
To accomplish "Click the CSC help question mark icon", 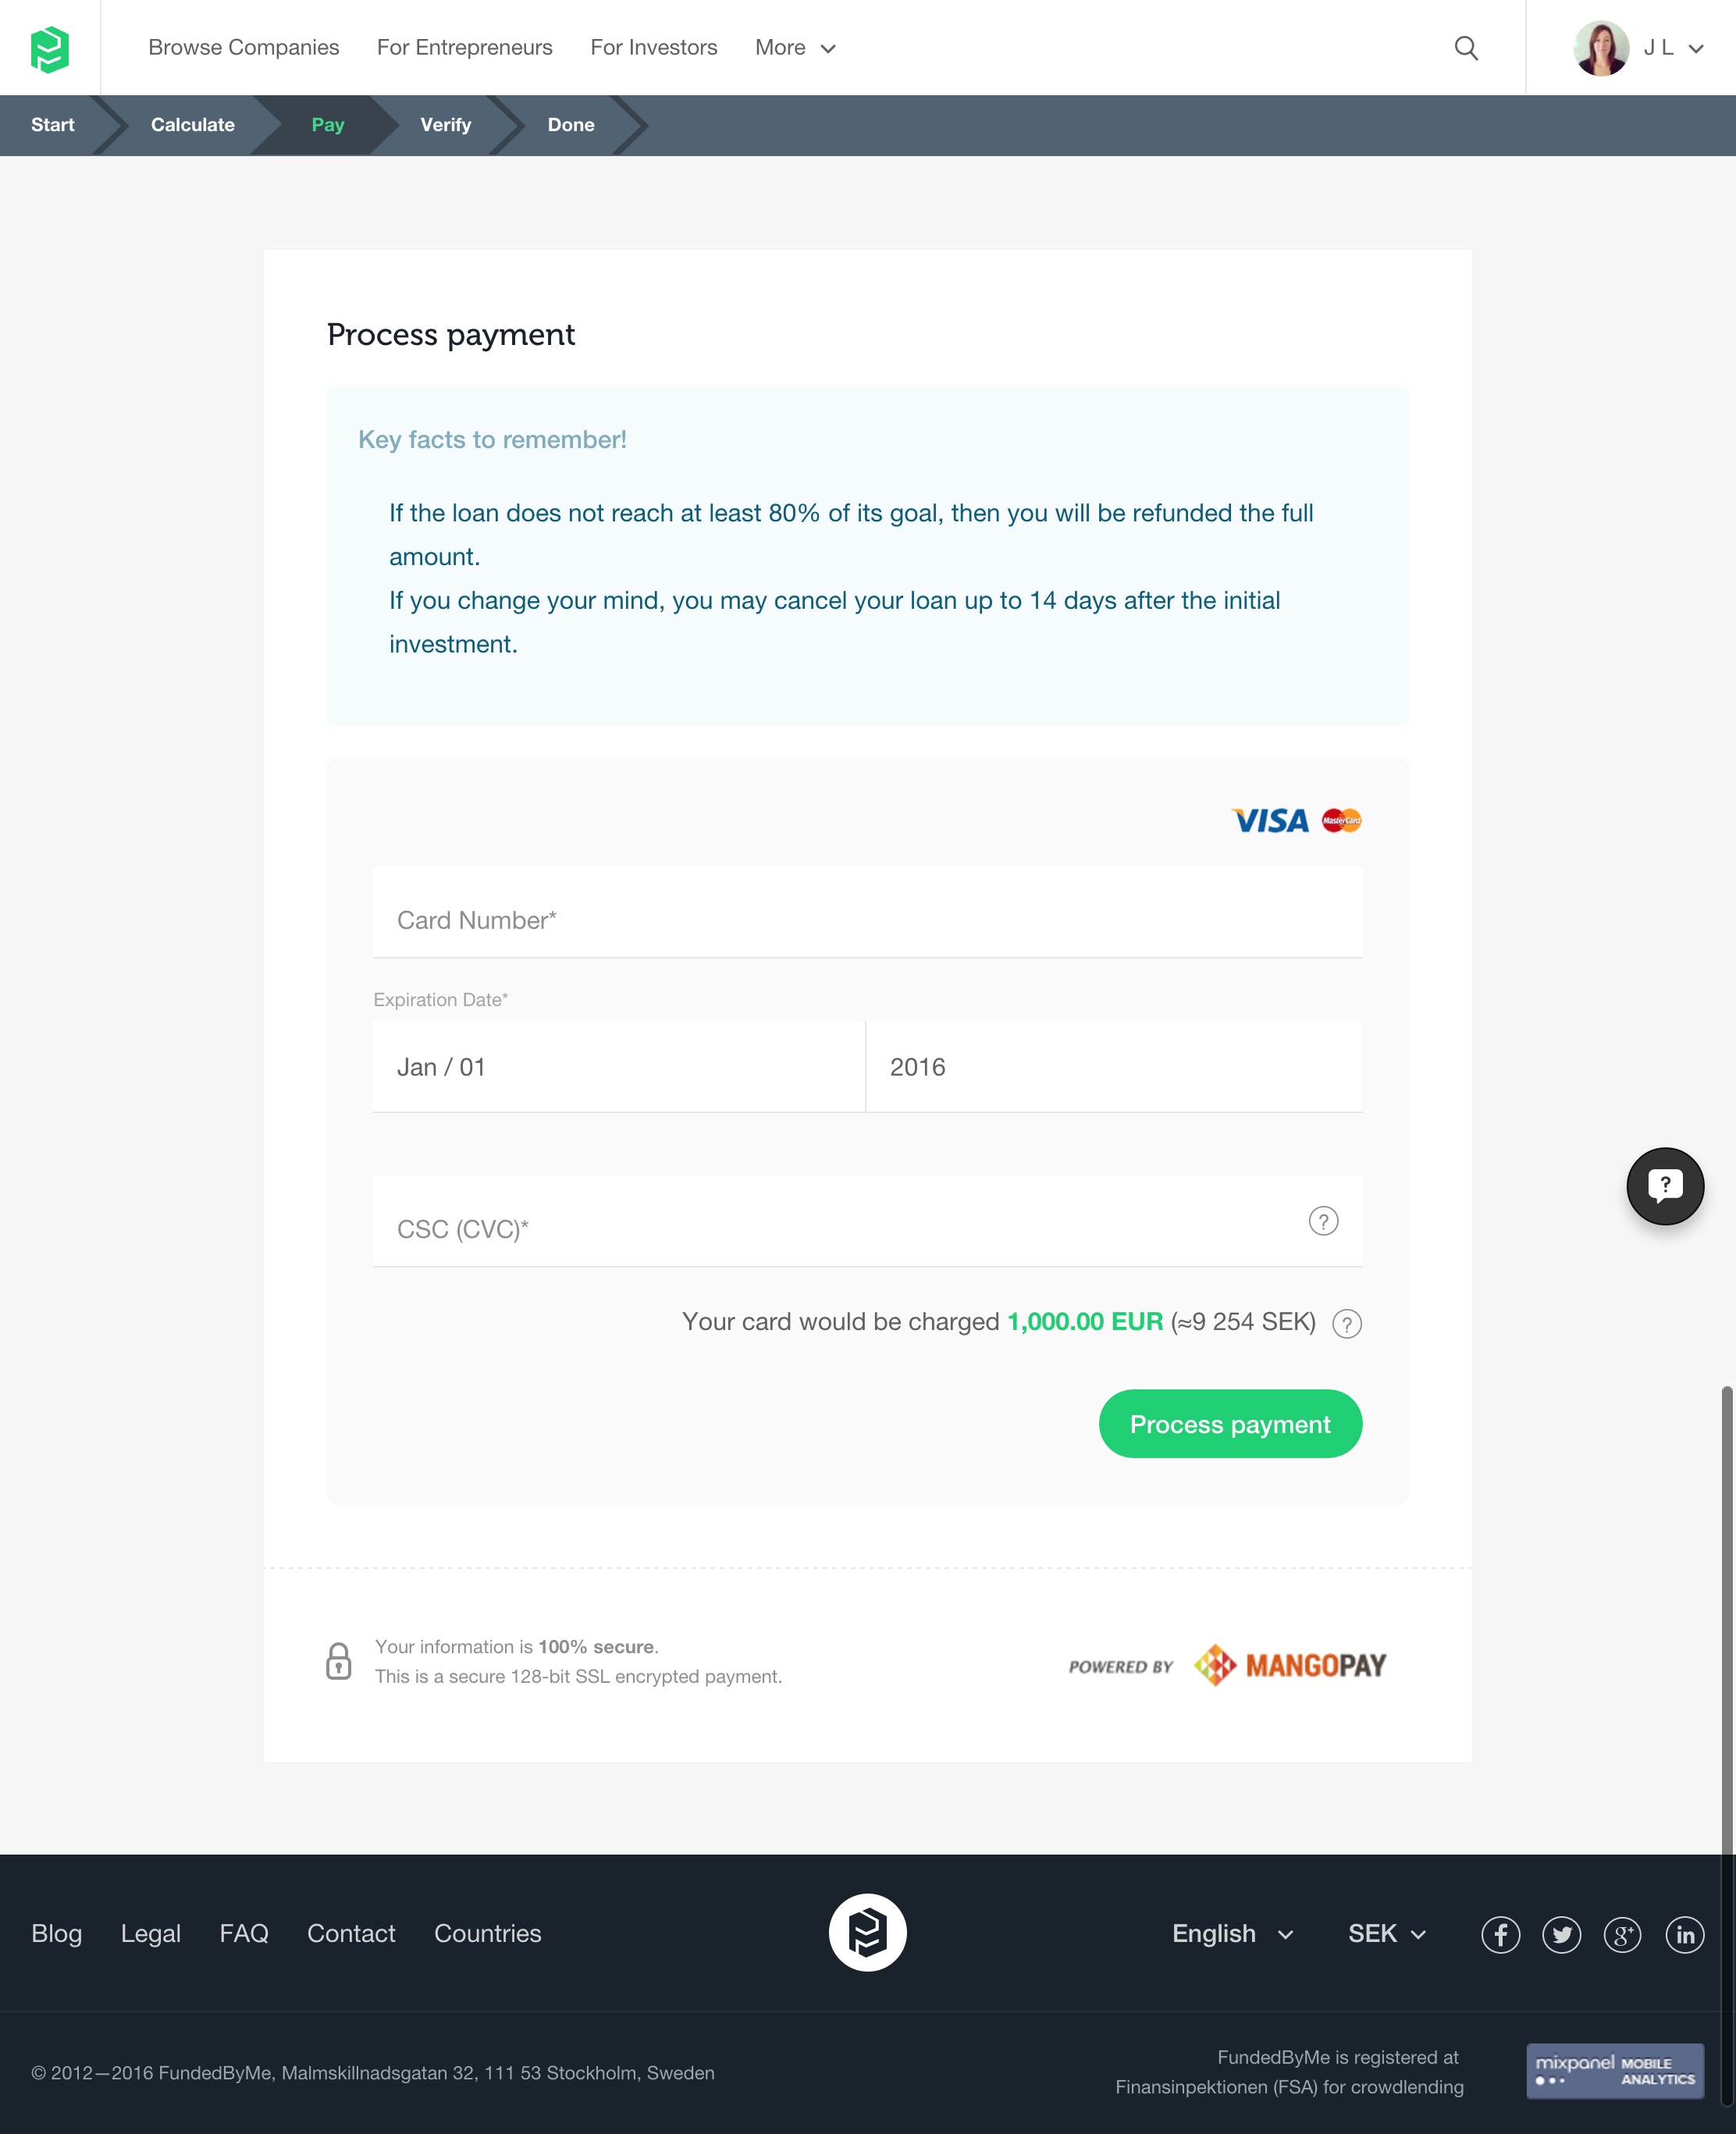I will pyautogui.click(x=1322, y=1221).
